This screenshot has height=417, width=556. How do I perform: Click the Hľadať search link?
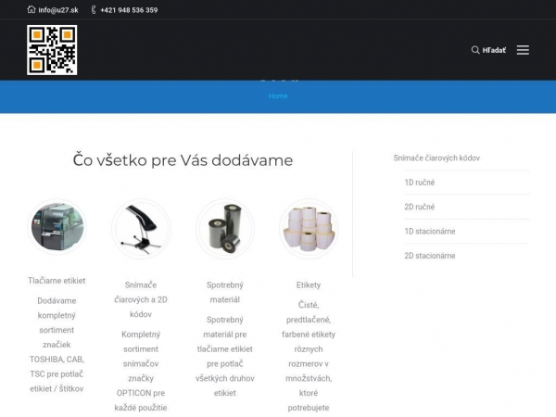coord(495,50)
